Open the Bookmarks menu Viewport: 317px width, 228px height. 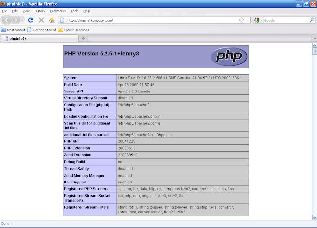coord(57,11)
